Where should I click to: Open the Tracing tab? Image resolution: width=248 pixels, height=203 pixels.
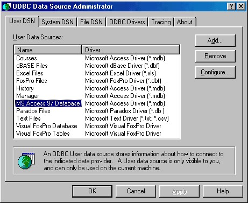pyautogui.click(x=161, y=22)
